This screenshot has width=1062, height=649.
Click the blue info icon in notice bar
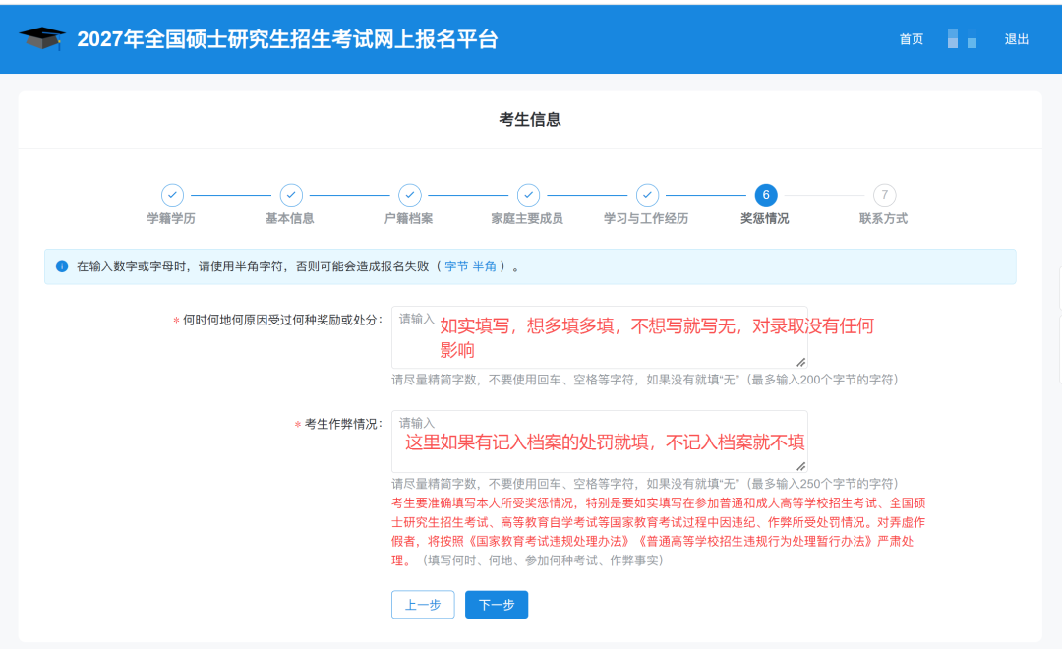[62, 266]
